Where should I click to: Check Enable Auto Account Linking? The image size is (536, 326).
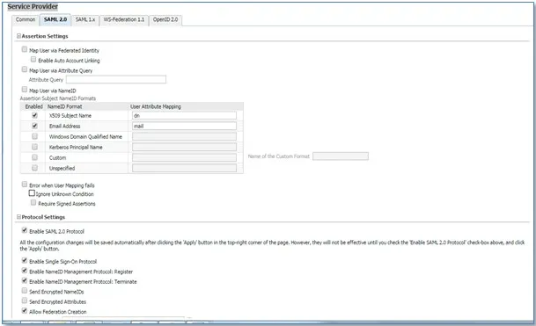tap(33, 60)
